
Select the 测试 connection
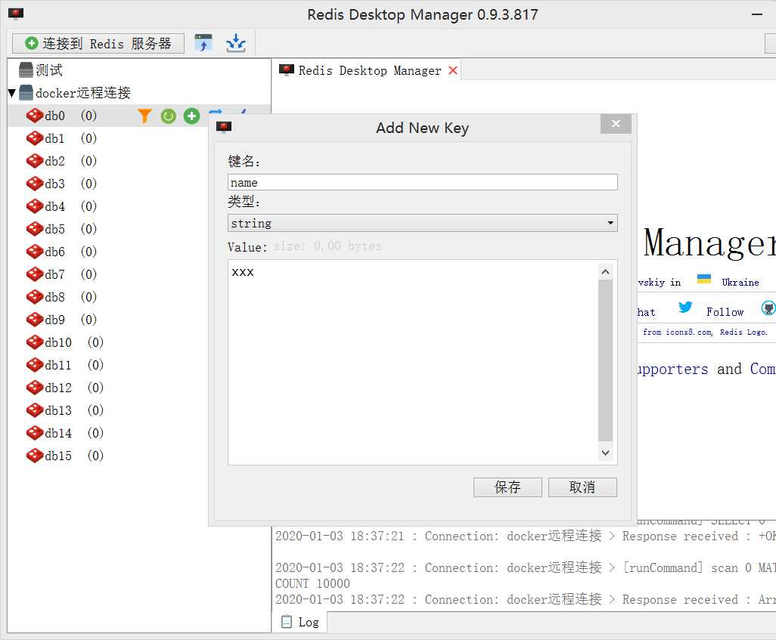(49, 70)
